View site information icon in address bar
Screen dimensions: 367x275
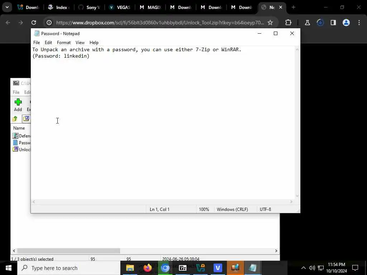click(49, 23)
